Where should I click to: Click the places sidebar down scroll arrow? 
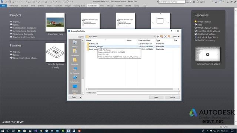pos(83,93)
